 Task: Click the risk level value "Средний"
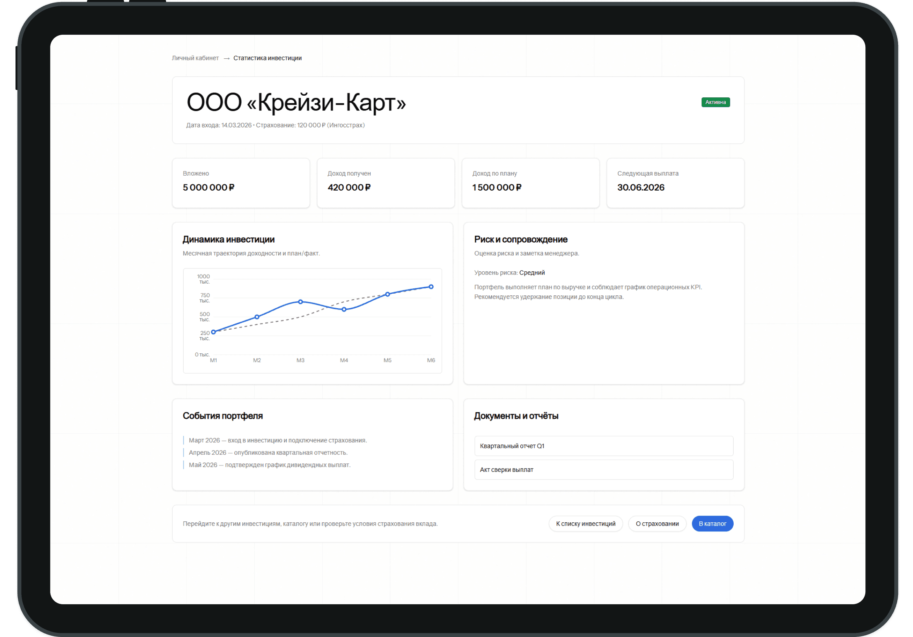[x=533, y=273]
